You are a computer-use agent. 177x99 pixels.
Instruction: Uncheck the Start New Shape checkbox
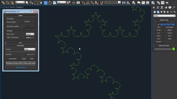158,24
